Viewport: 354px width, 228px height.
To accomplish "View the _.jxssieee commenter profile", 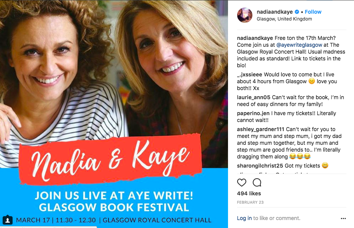I will click(249, 74).
